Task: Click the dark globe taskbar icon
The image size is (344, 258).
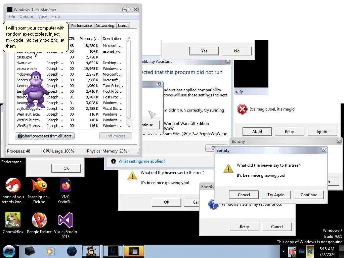Action: coord(72,251)
